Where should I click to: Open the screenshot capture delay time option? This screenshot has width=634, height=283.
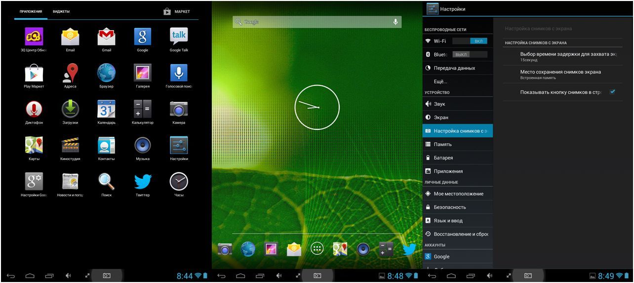pyautogui.click(x=568, y=56)
